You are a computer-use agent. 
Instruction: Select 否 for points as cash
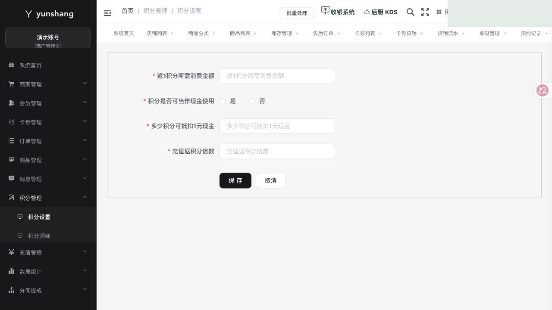point(252,101)
